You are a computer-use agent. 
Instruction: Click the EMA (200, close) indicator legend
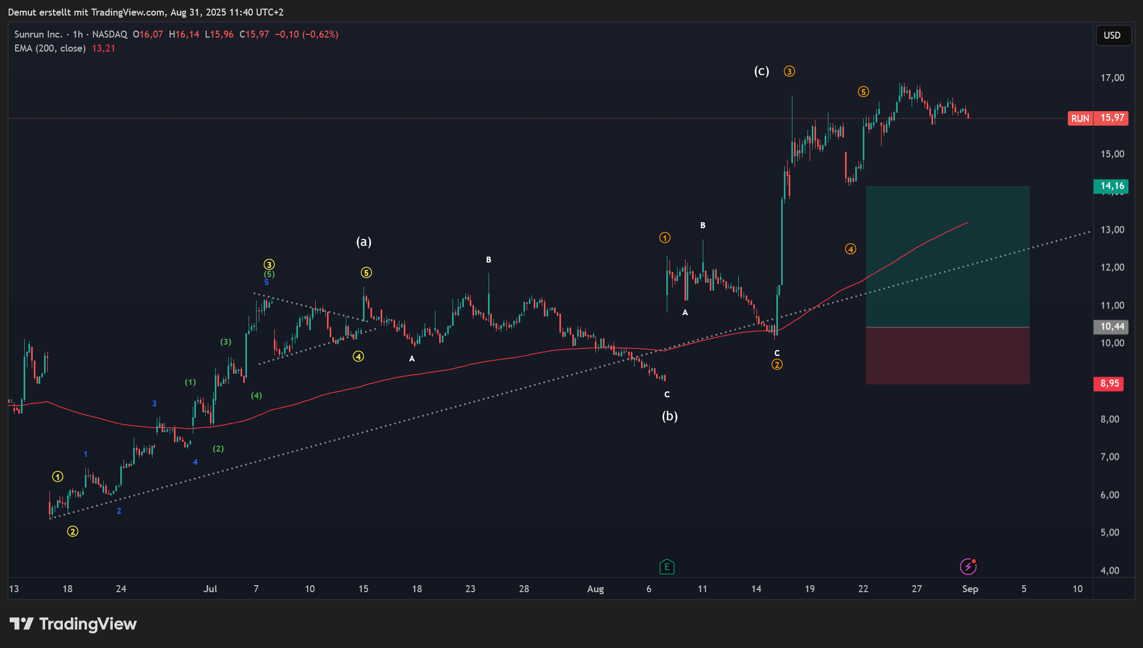(50, 48)
